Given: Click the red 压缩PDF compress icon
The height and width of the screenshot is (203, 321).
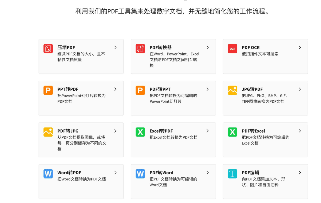Looking at the screenshot, I should 48,49.
